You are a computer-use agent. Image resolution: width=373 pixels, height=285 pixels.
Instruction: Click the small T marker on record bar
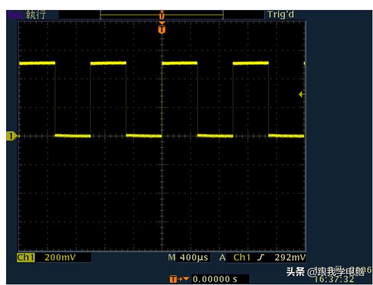click(162, 15)
